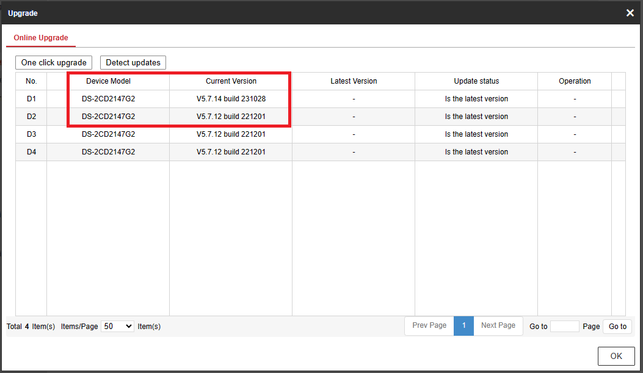Open the Items/Page dropdown

(x=117, y=327)
